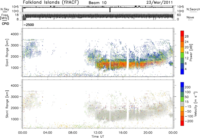Click the Velocity colorbar tick label "200"

(188, 87)
